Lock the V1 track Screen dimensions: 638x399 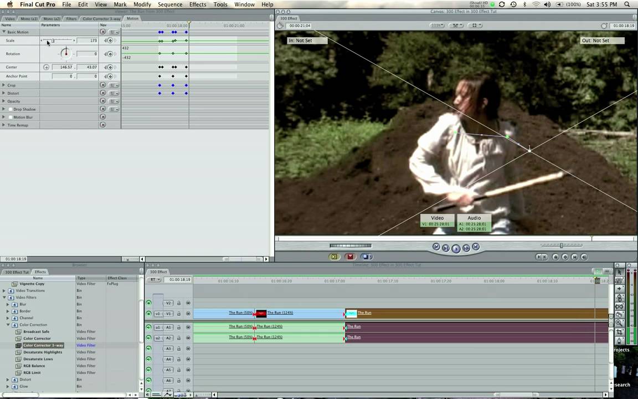pyautogui.click(x=179, y=314)
